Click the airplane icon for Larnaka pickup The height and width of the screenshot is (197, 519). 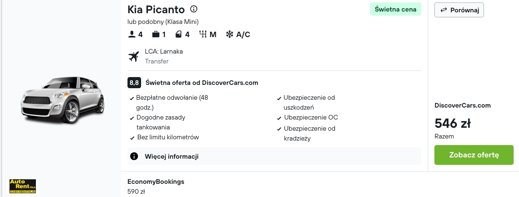tap(134, 56)
